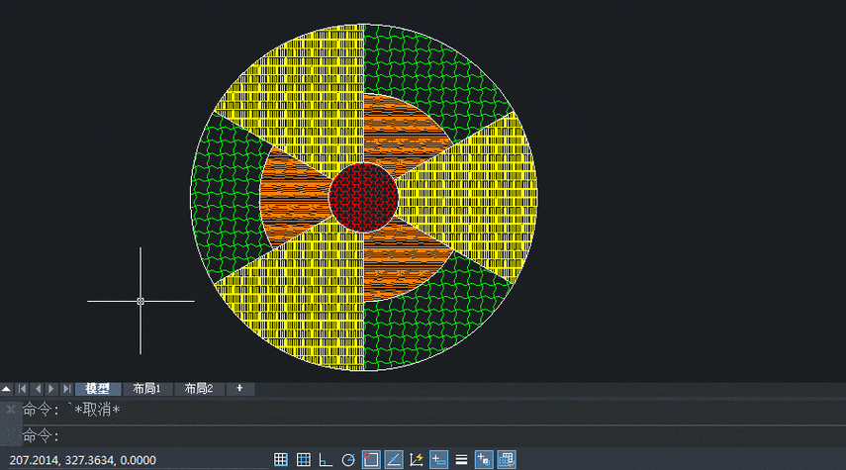Click the selection cycling icon
Screen dimensions: 846x470
click(x=484, y=459)
